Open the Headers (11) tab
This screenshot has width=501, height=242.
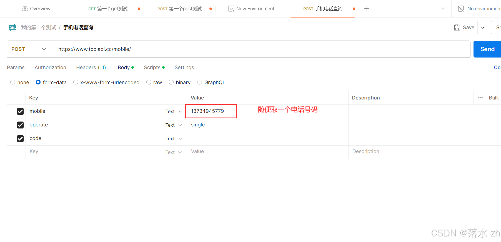click(91, 68)
